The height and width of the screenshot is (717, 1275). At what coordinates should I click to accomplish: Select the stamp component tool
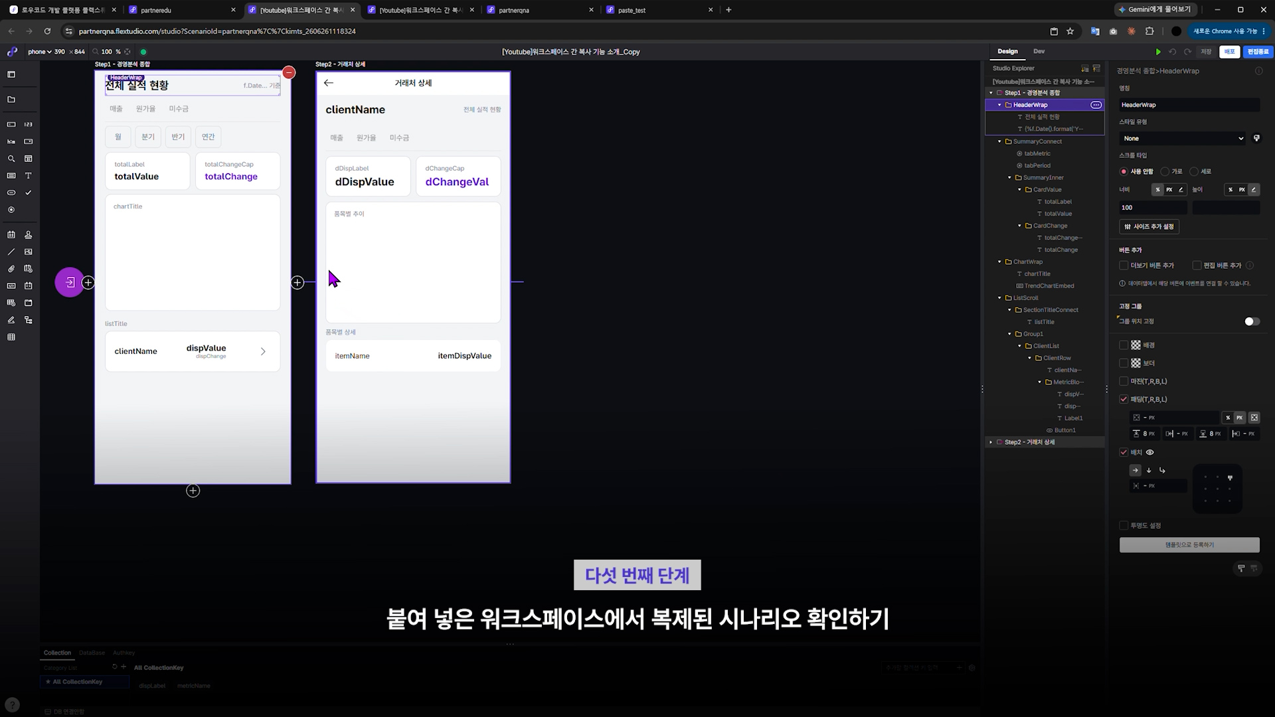(28, 235)
